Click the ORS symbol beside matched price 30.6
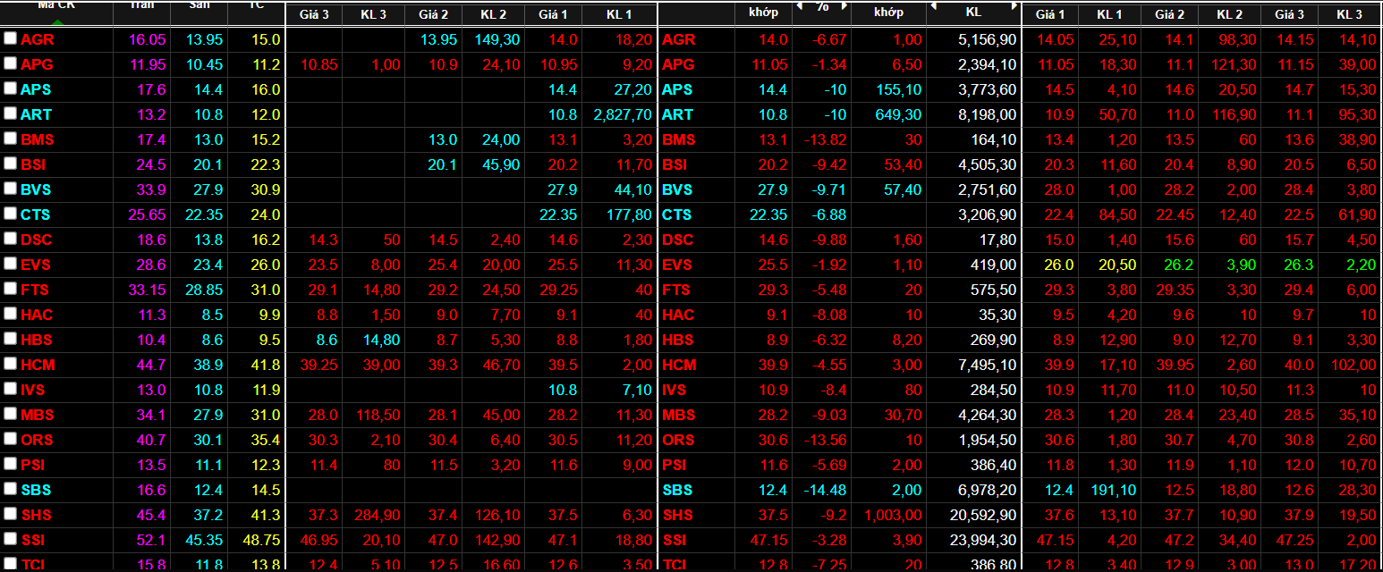Viewport: 1383px width, 572px height. pos(678,440)
